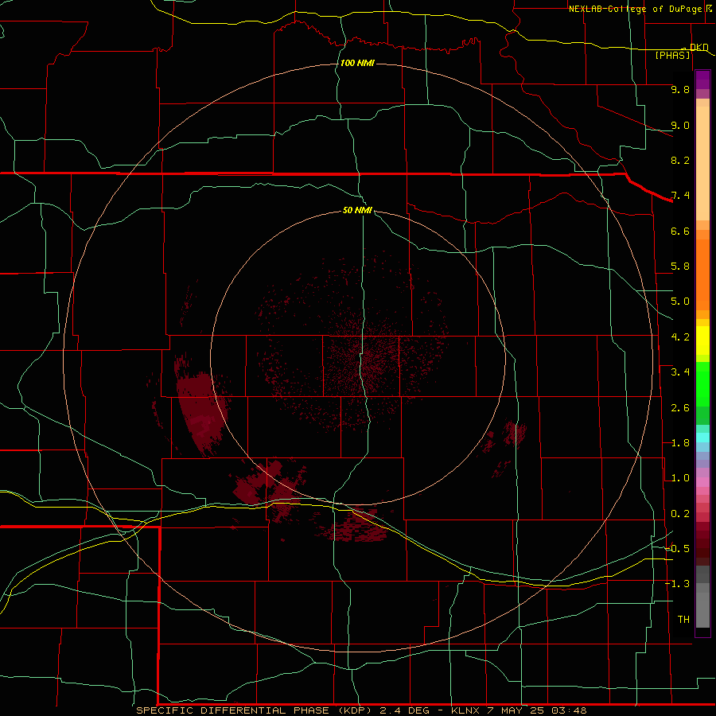This screenshot has width=716, height=716.
Task: Click the 03:48 timestamp
Action: (x=569, y=710)
